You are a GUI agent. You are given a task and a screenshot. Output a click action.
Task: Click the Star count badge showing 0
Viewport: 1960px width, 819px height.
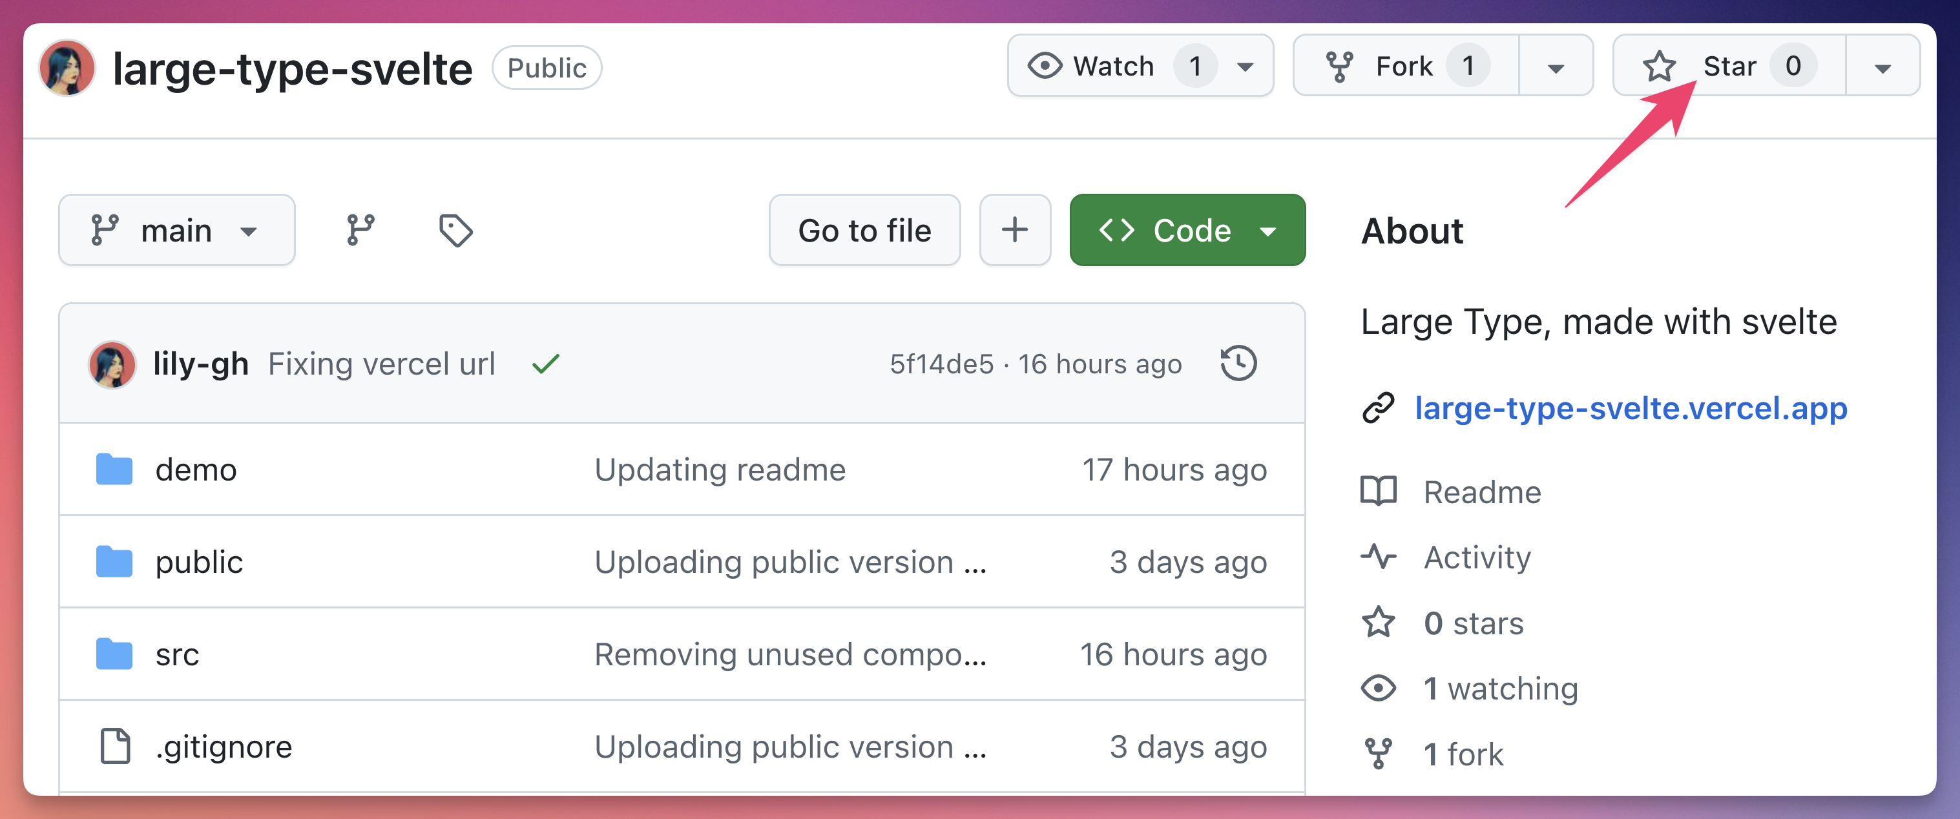[1793, 66]
